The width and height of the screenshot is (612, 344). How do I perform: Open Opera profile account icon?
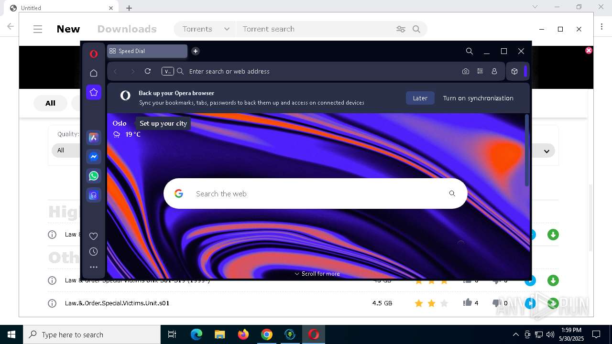[494, 71]
